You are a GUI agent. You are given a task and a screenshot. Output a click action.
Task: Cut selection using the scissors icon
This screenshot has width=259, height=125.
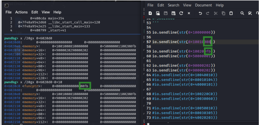pyautogui.click(x=216, y=13)
